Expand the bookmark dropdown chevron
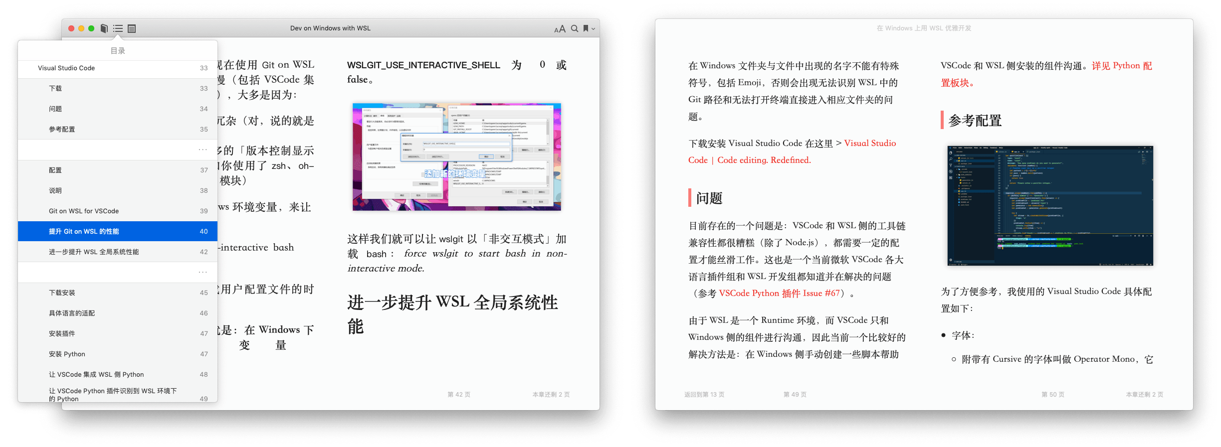1221x447 pixels. click(x=593, y=29)
